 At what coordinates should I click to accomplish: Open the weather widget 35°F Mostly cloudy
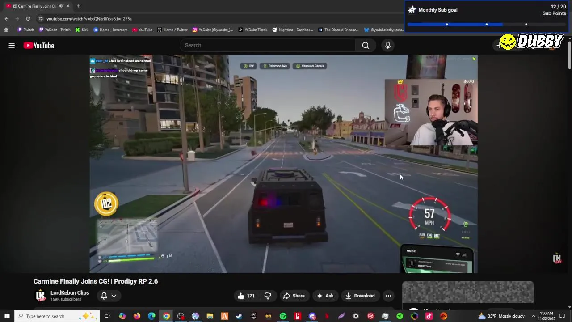(501, 316)
